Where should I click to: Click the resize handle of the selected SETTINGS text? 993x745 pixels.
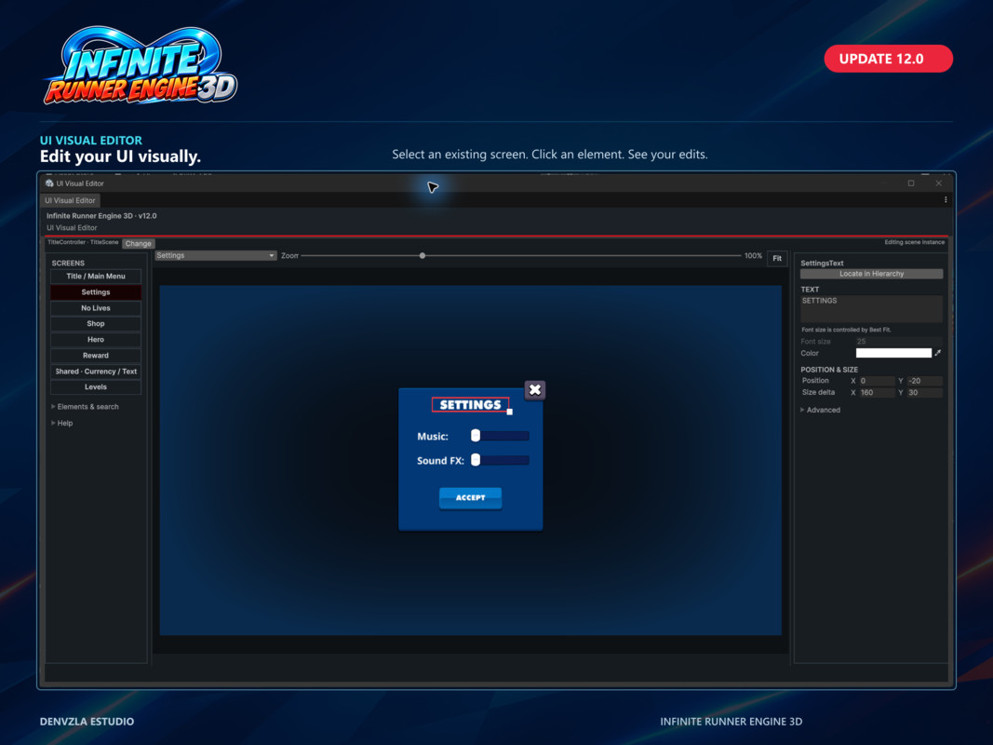pos(510,412)
